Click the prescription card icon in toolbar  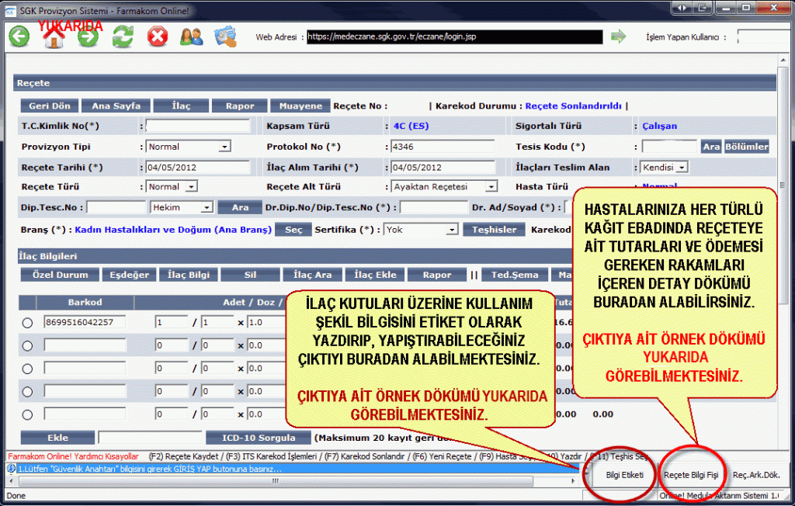coord(226,36)
